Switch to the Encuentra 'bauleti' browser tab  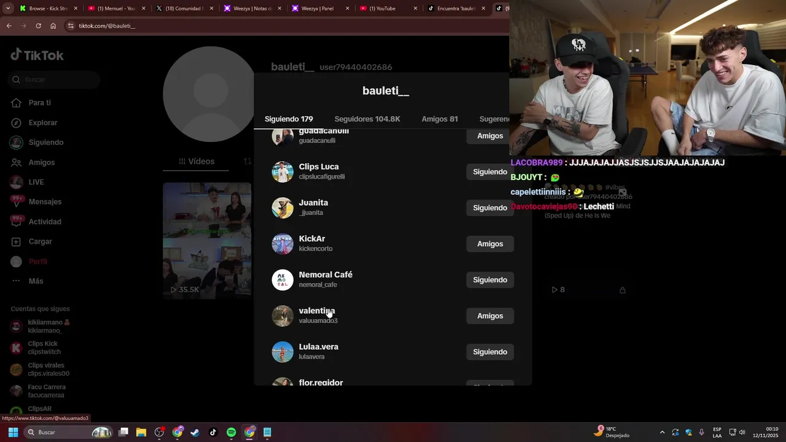point(456,9)
